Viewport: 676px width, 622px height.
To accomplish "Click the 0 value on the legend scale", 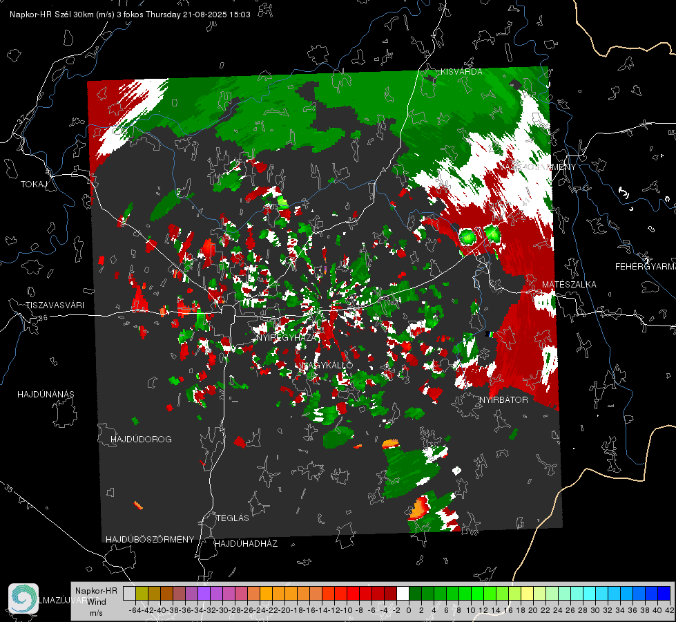I will point(409,610).
